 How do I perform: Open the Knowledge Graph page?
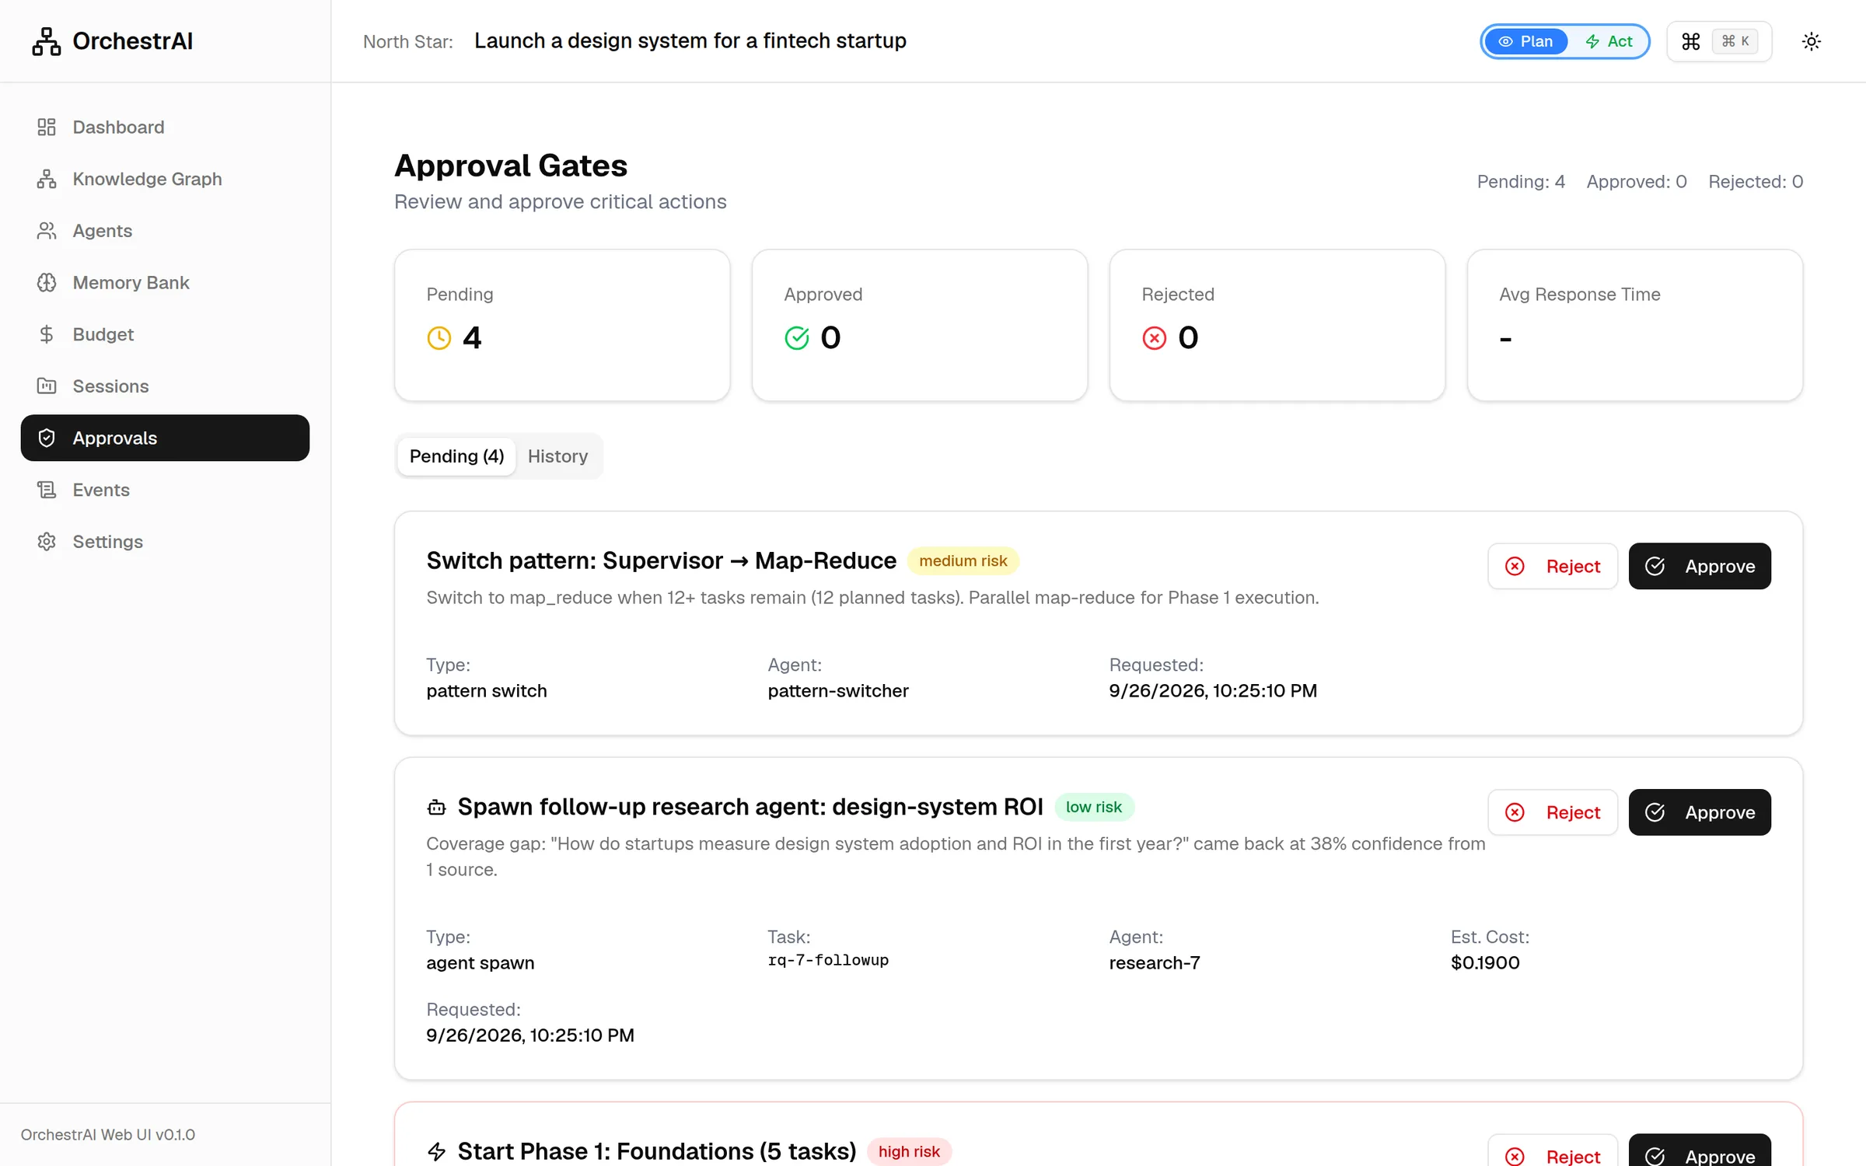[x=165, y=179]
